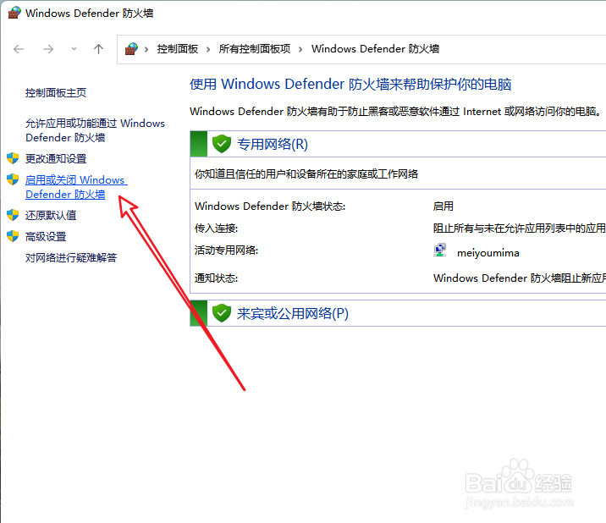This screenshot has width=606, height=523.
Task: Click the 通知状态 label
Action: pos(216,278)
